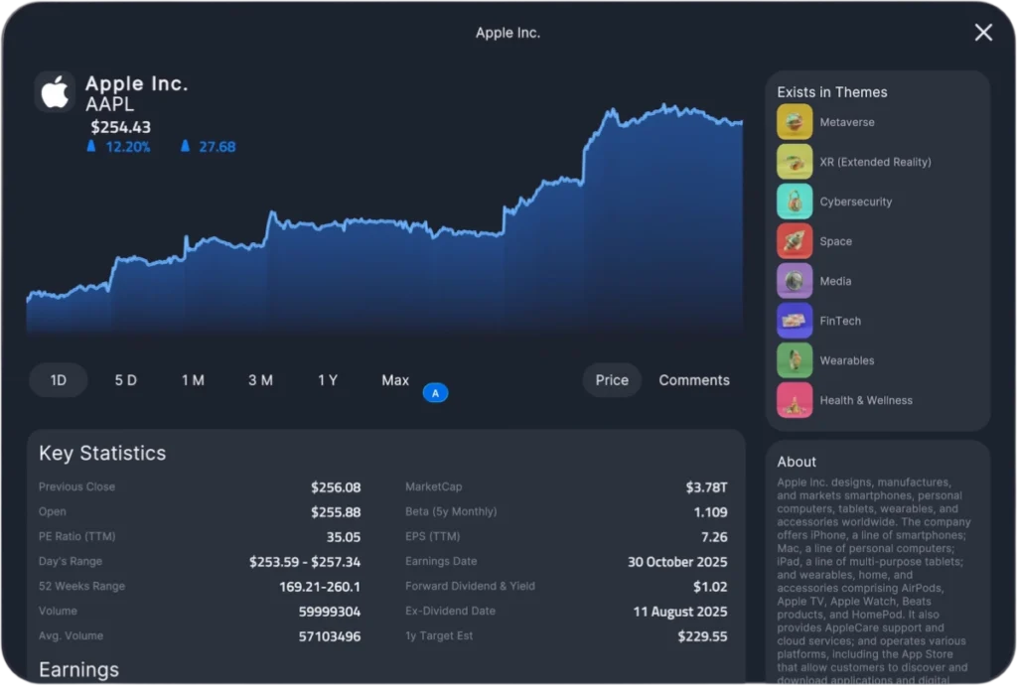Select the Media theme icon
This screenshot has width=1017, height=685.
click(795, 281)
